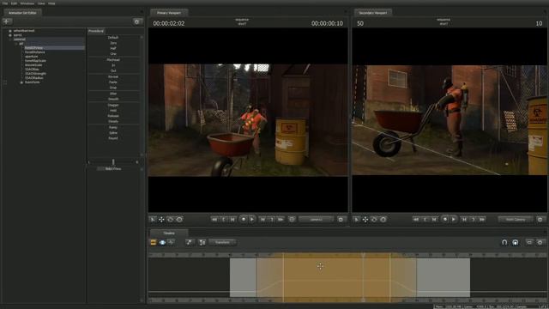Play the sequence in Secondary Viewport
Screen dimensions: 549x309
pos(454,220)
